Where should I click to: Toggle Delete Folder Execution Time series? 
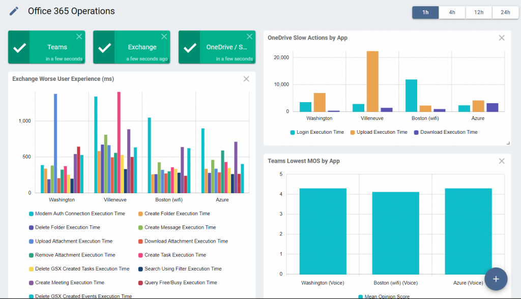(x=65, y=227)
